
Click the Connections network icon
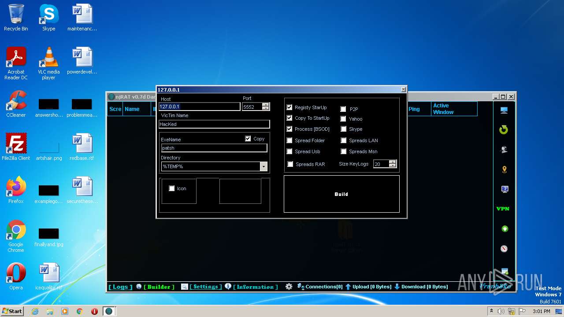(x=301, y=287)
